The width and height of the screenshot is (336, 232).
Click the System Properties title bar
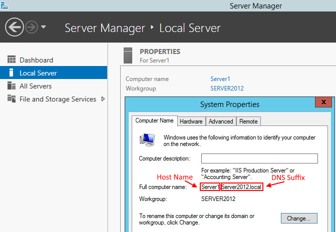click(x=230, y=104)
